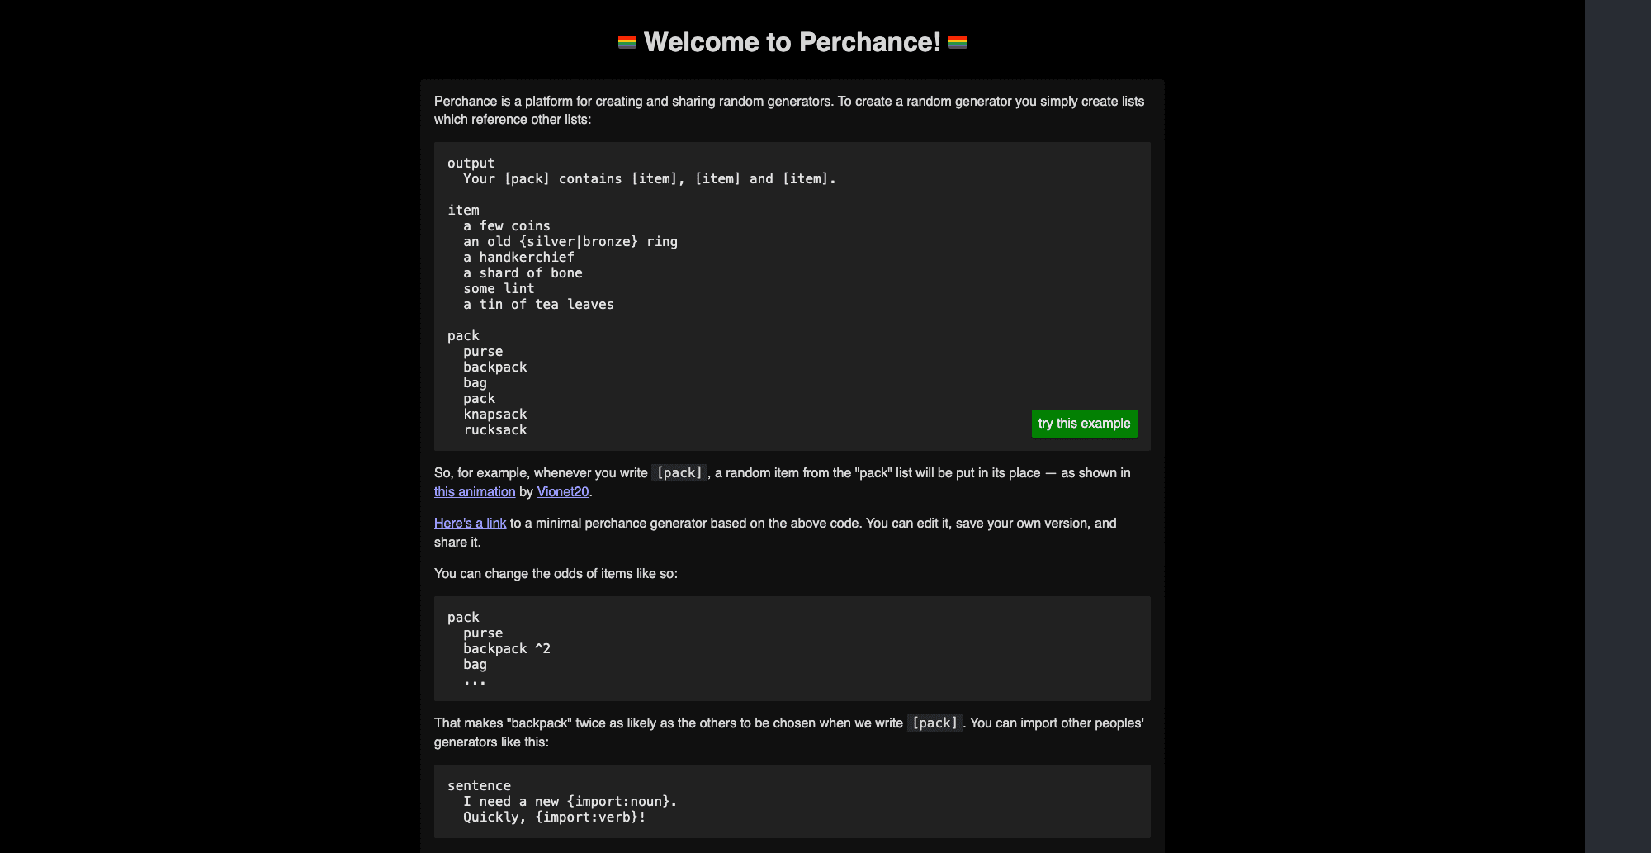Click the 'output' list name in code
This screenshot has height=853, width=1651.
471,163
